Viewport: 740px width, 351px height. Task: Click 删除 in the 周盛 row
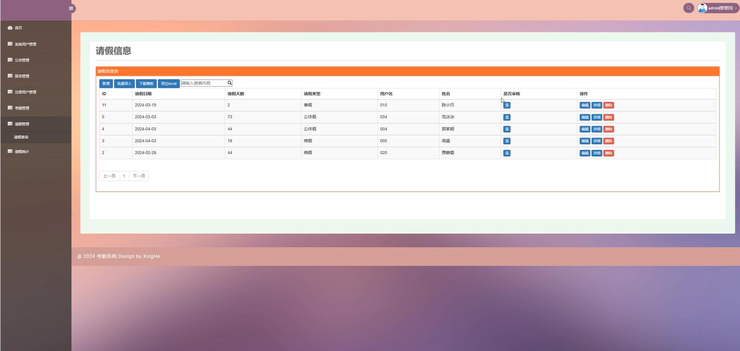pos(609,141)
